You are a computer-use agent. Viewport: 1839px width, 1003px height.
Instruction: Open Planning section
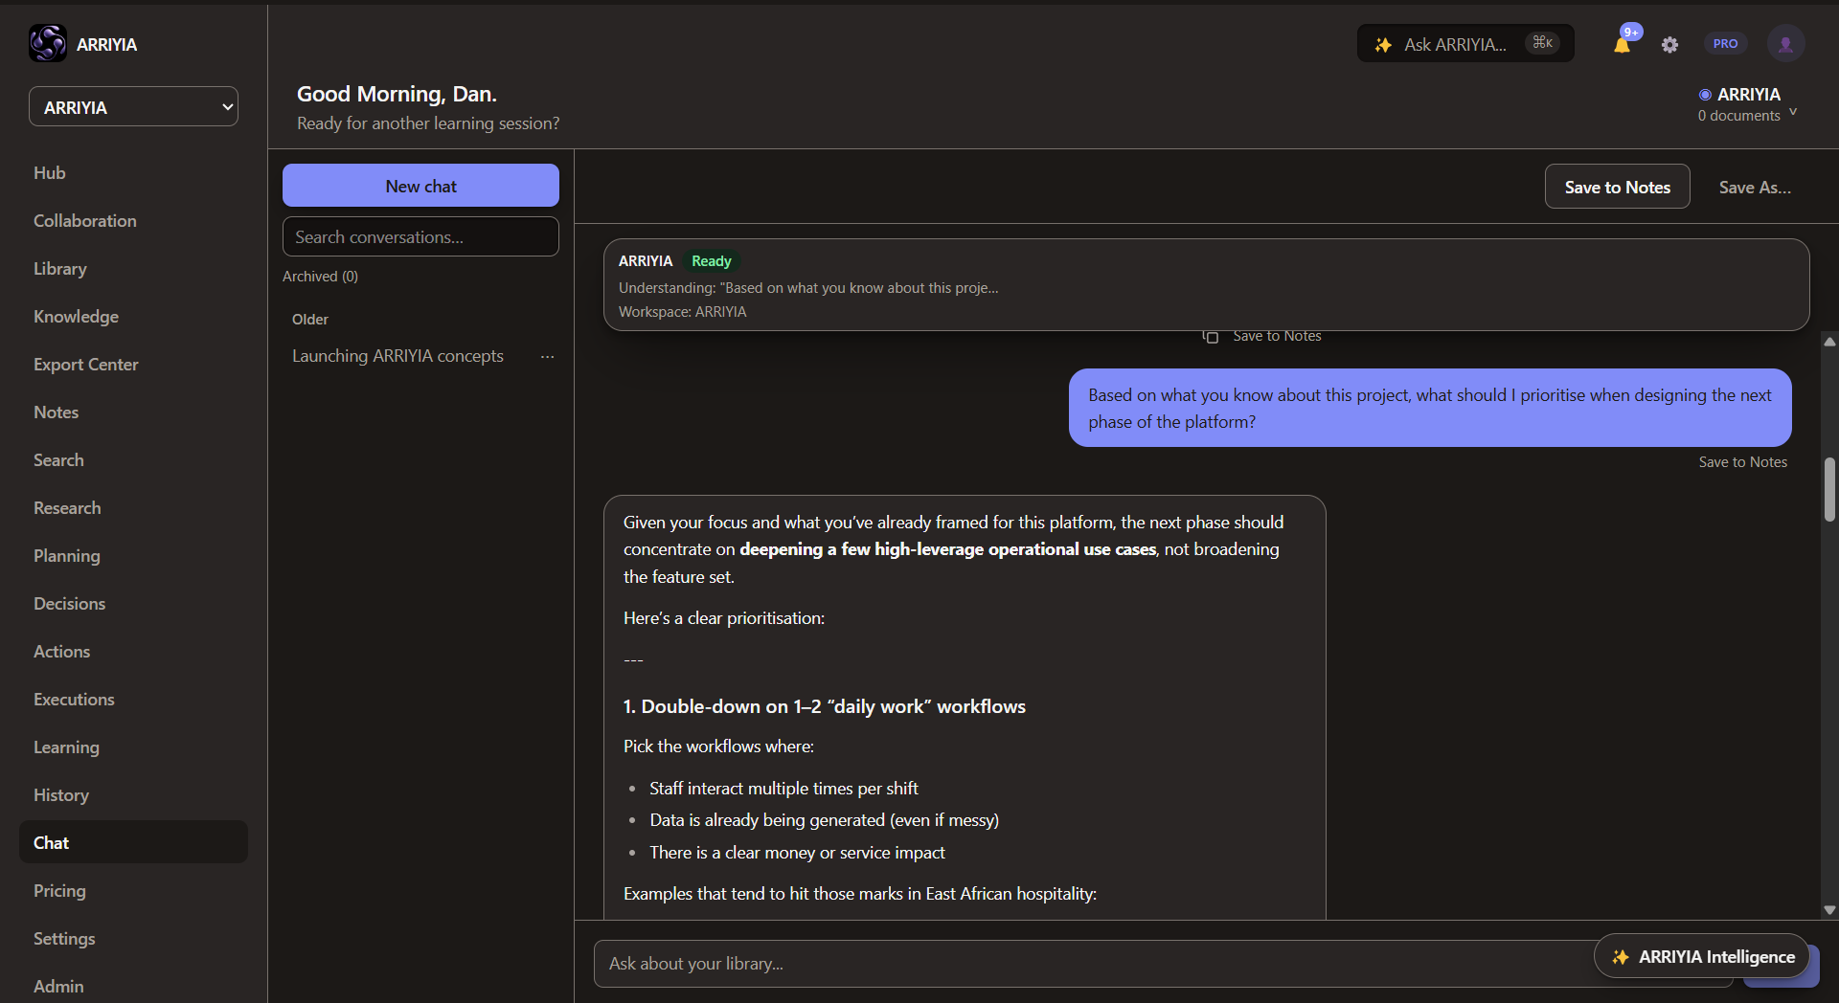67,556
